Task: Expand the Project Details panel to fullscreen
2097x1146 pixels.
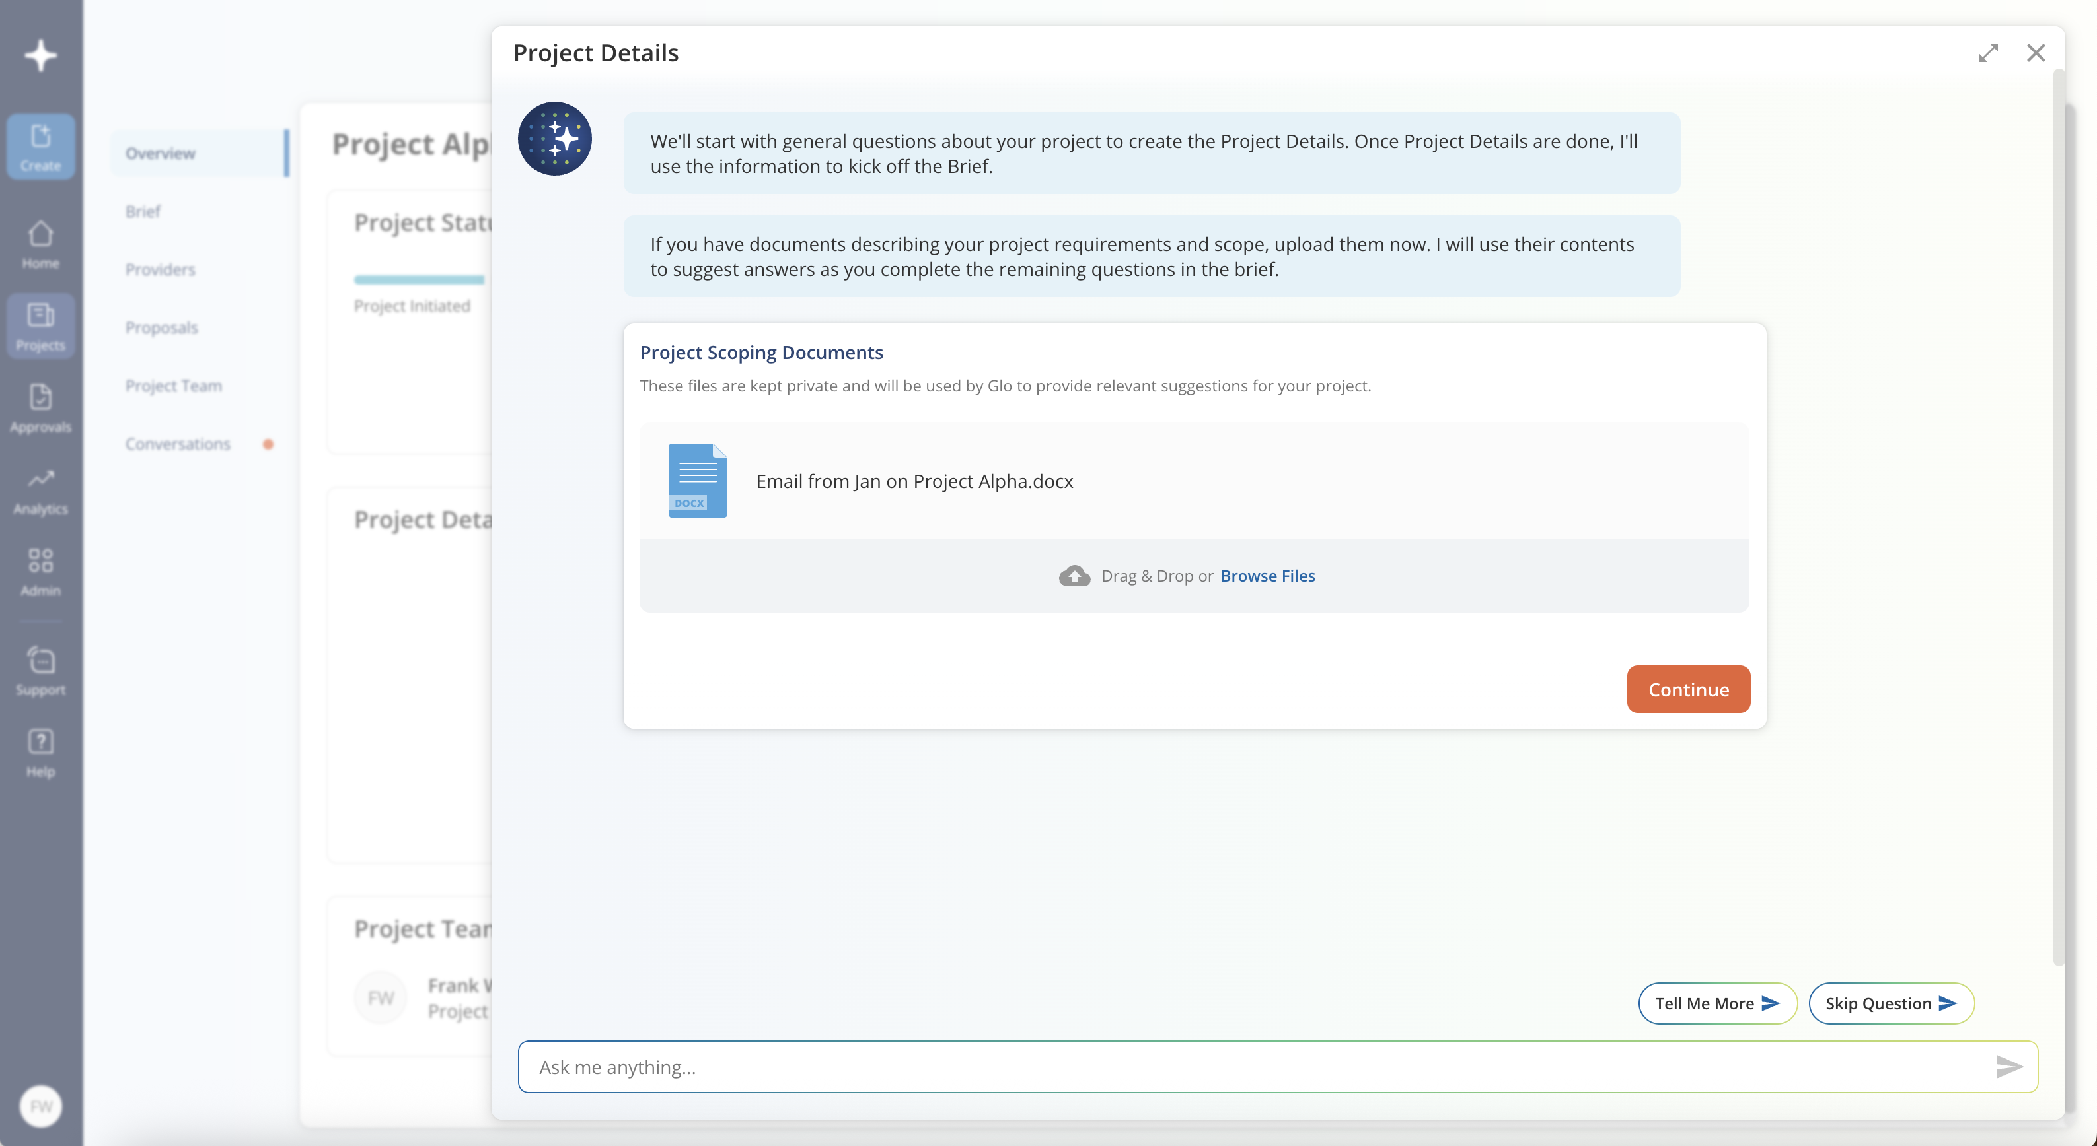Action: coord(1988,53)
